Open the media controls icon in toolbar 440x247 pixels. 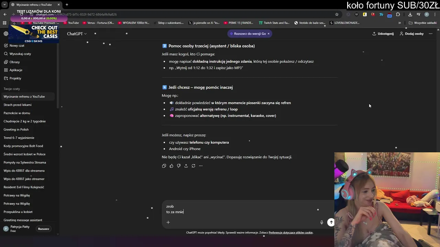point(418,14)
